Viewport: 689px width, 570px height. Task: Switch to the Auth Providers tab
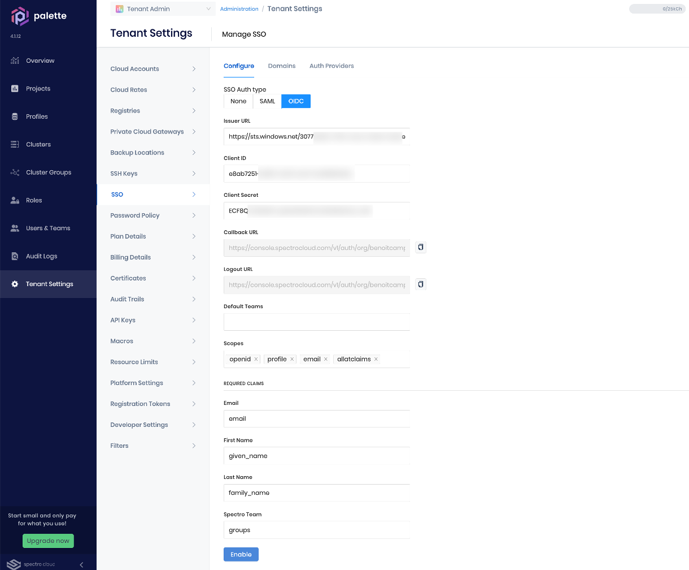[332, 66]
